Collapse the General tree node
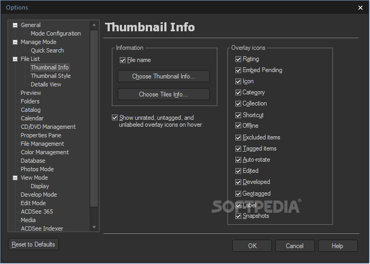The width and height of the screenshot is (370, 264). (x=15, y=25)
